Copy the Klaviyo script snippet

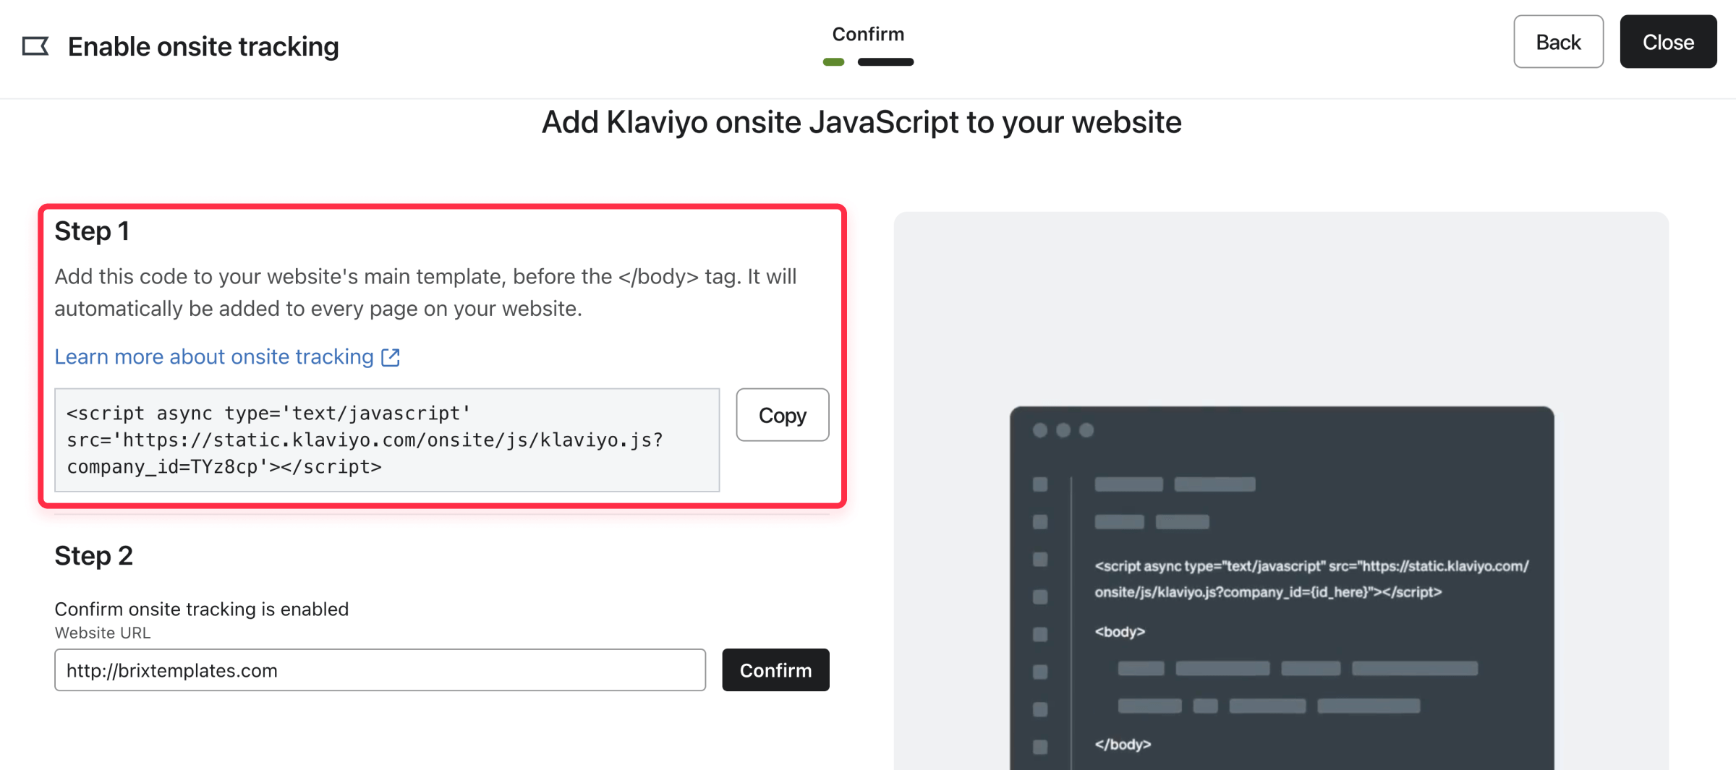click(x=783, y=415)
